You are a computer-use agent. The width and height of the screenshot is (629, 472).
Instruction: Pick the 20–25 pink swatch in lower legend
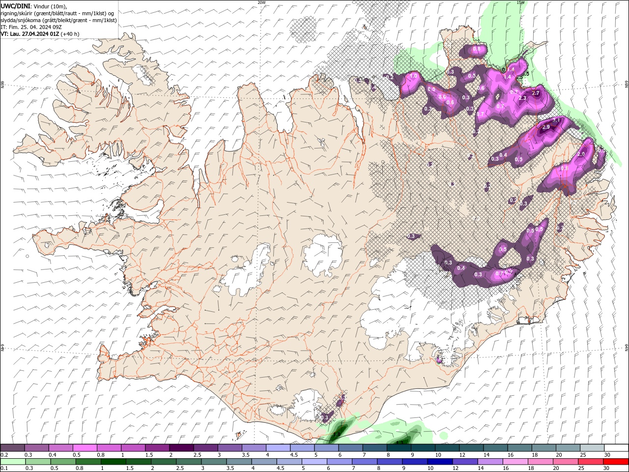pos(566,462)
